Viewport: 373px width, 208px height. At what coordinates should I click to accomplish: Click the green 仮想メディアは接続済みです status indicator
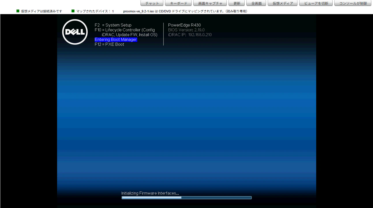point(18,11)
